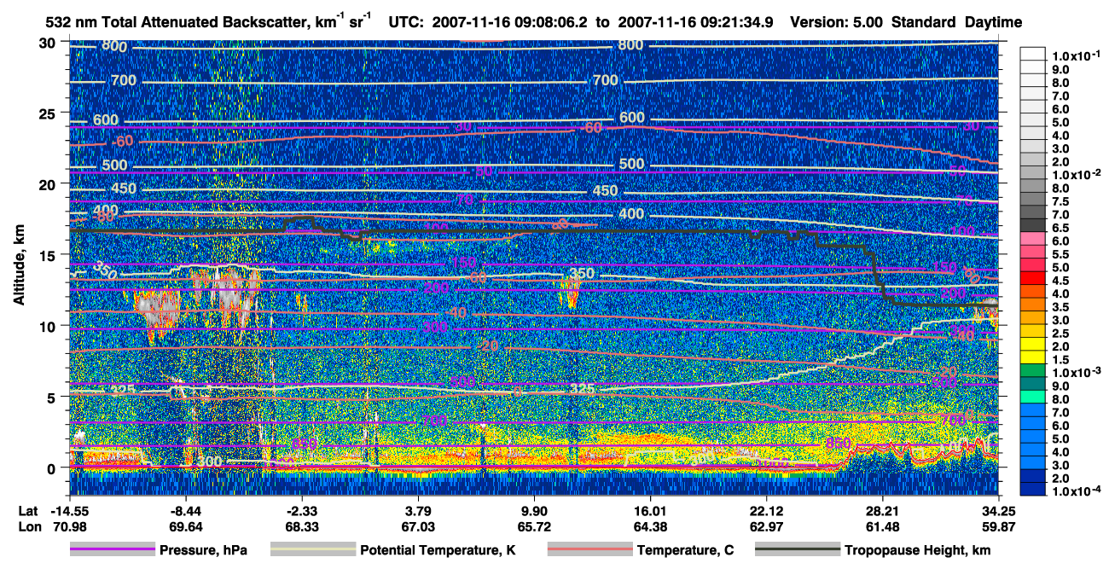Select latitude value '9.90'
Screen dimensions: 1109x569
tap(534, 510)
